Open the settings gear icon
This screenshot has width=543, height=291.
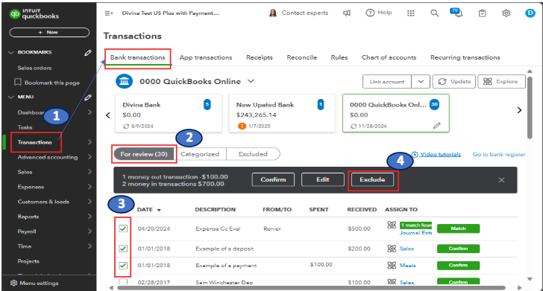pyautogui.click(x=506, y=13)
